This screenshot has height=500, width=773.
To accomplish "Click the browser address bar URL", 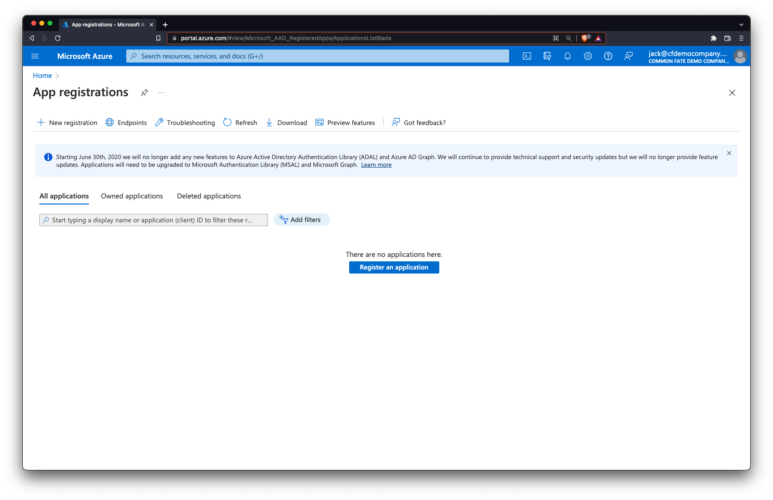I will (x=286, y=38).
